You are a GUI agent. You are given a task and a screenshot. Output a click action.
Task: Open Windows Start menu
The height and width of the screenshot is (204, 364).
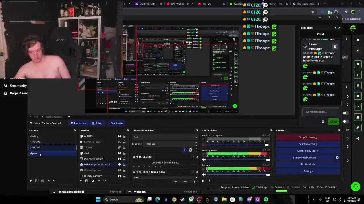[x=98, y=199]
